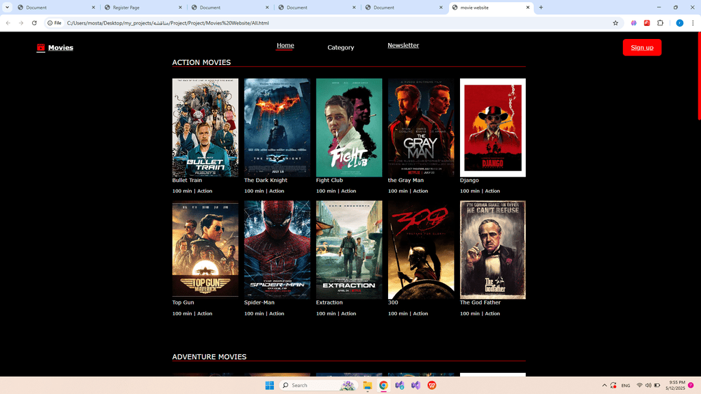Close the Register Page tab

tap(180, 8)
